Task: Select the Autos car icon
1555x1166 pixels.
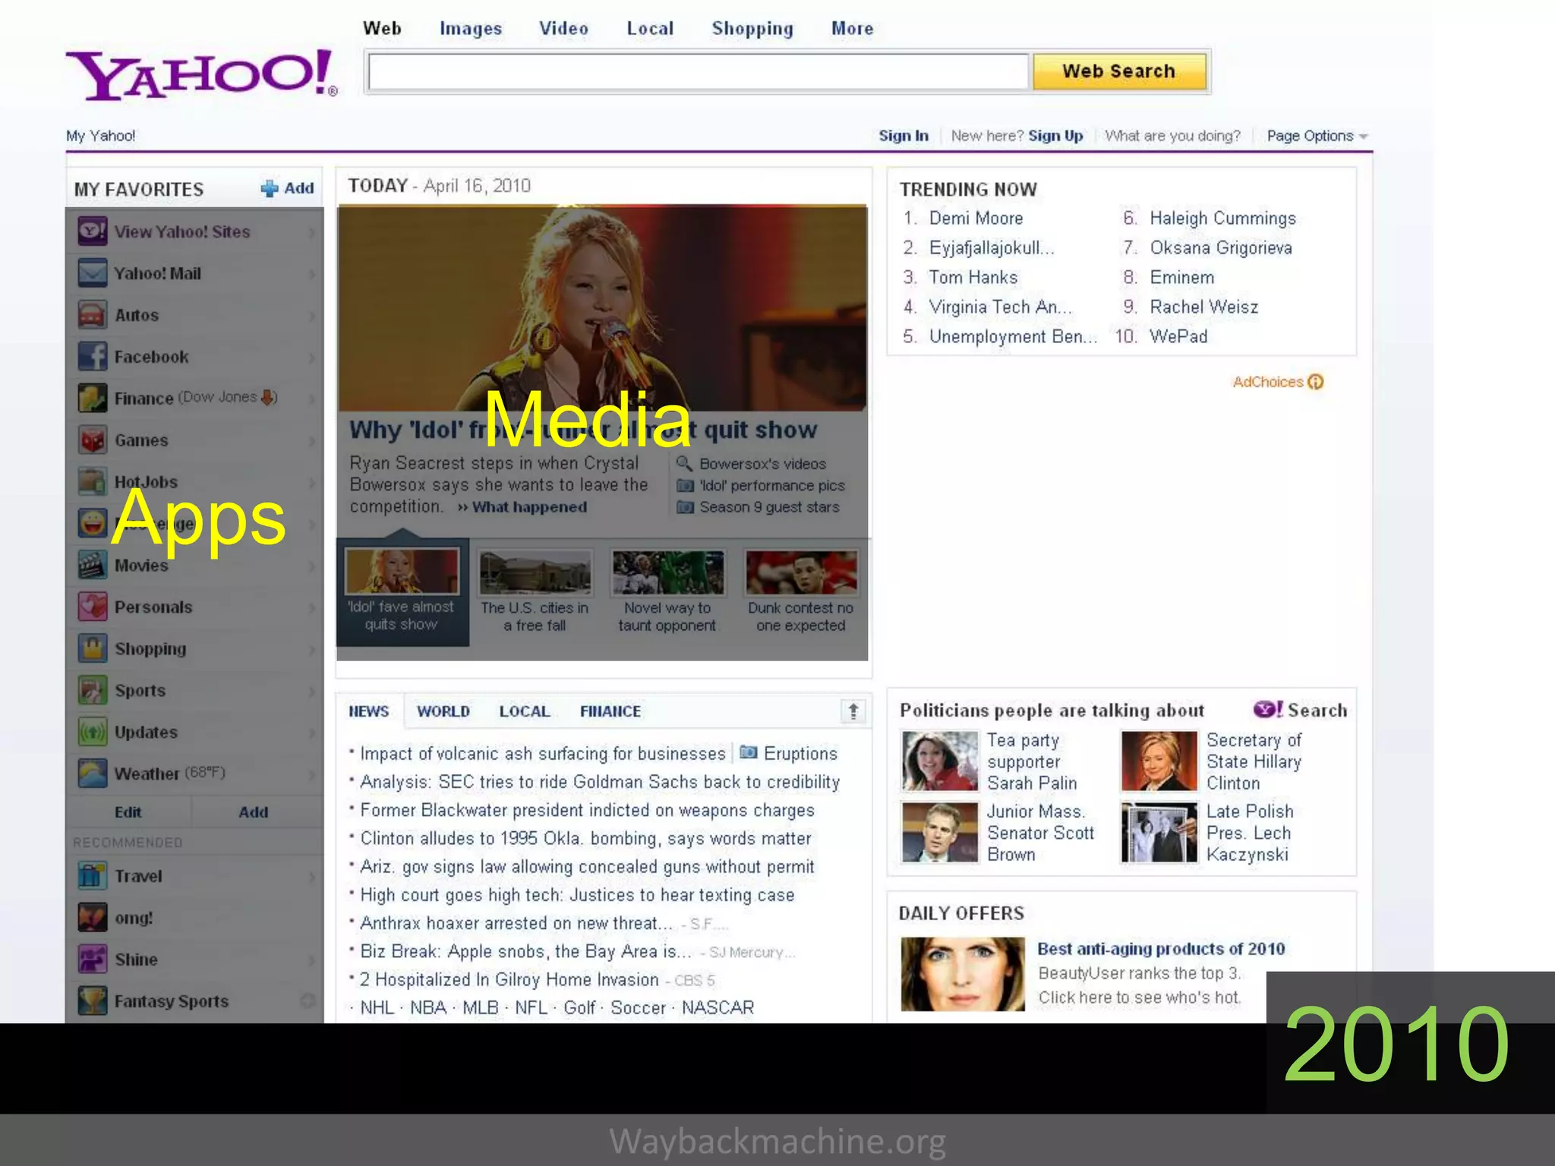Action: click(93, 314)
